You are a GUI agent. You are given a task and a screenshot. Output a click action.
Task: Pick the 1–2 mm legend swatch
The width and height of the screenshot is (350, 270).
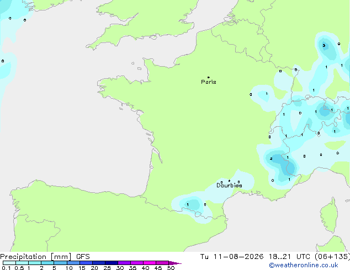(35, 263)
